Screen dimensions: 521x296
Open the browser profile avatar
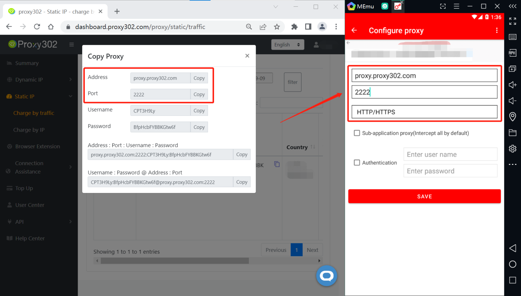[x=322, y=27]
